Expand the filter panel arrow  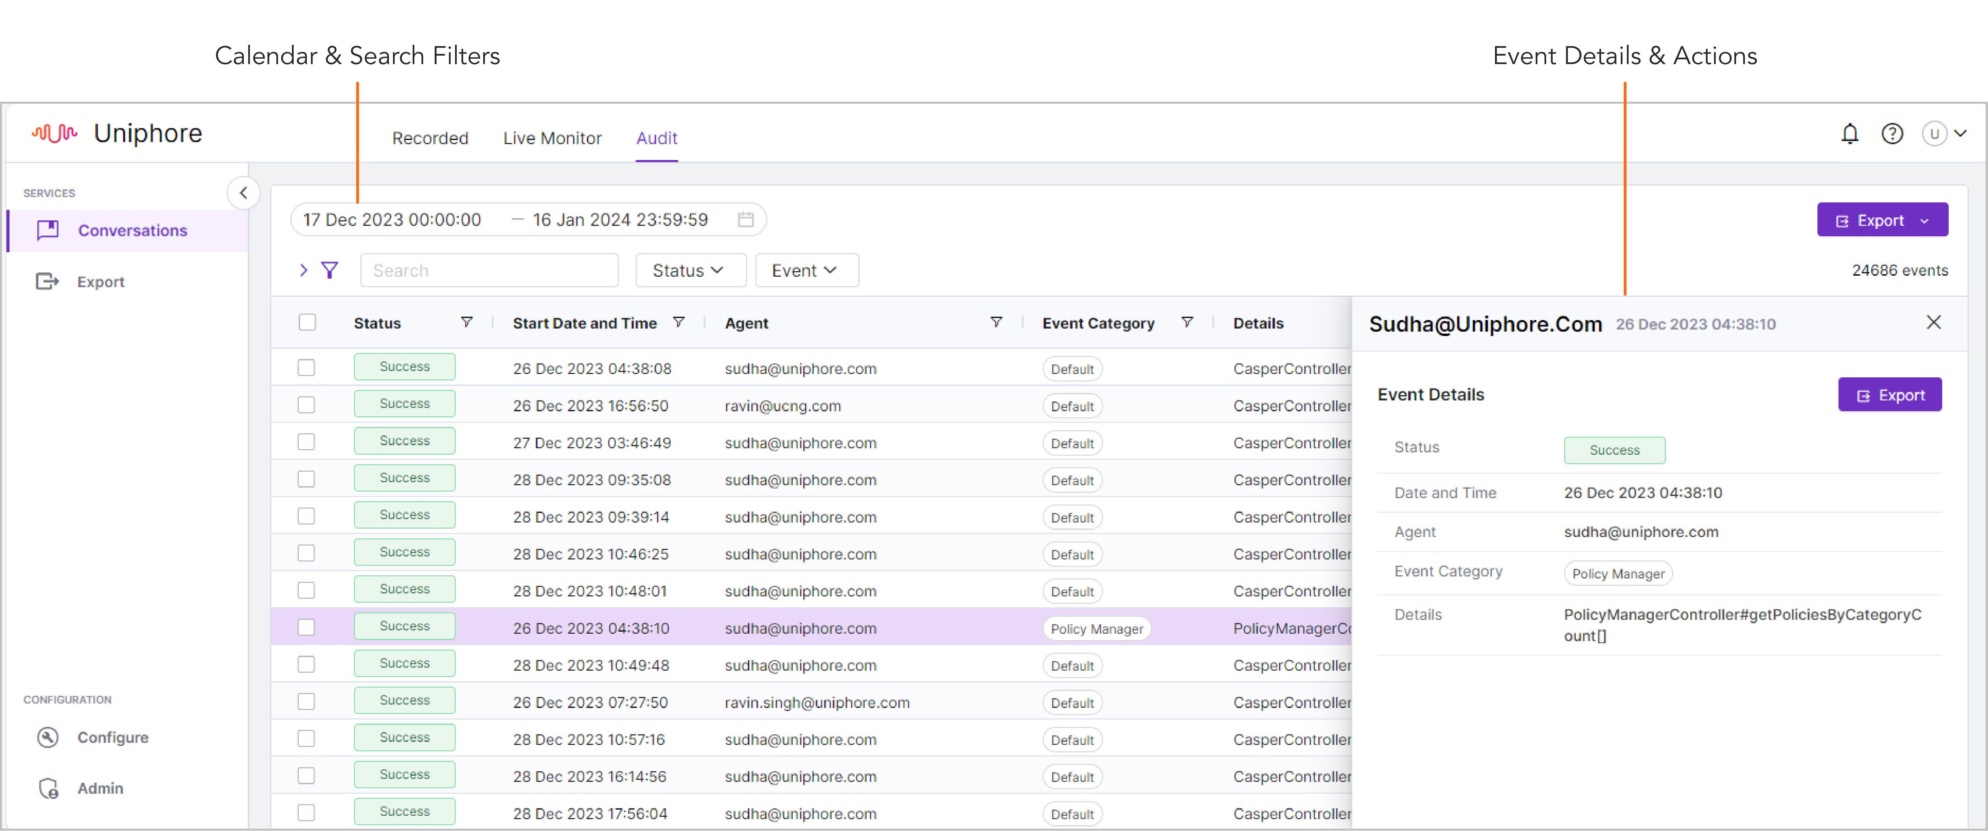[303, 270]
